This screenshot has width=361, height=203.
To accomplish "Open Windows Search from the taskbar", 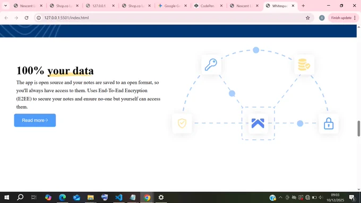I will pos(20,197).
